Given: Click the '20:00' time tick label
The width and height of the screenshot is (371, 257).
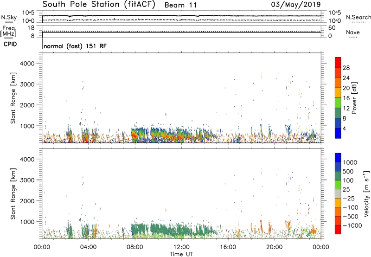Looking at the screenshot, I should point(275,247).
